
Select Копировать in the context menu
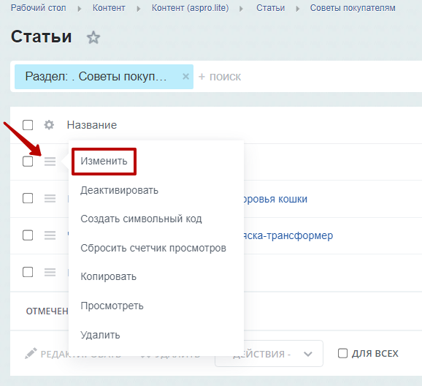(109, 276)
